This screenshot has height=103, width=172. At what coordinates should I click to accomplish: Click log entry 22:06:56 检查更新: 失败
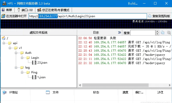tap(97, 38)
